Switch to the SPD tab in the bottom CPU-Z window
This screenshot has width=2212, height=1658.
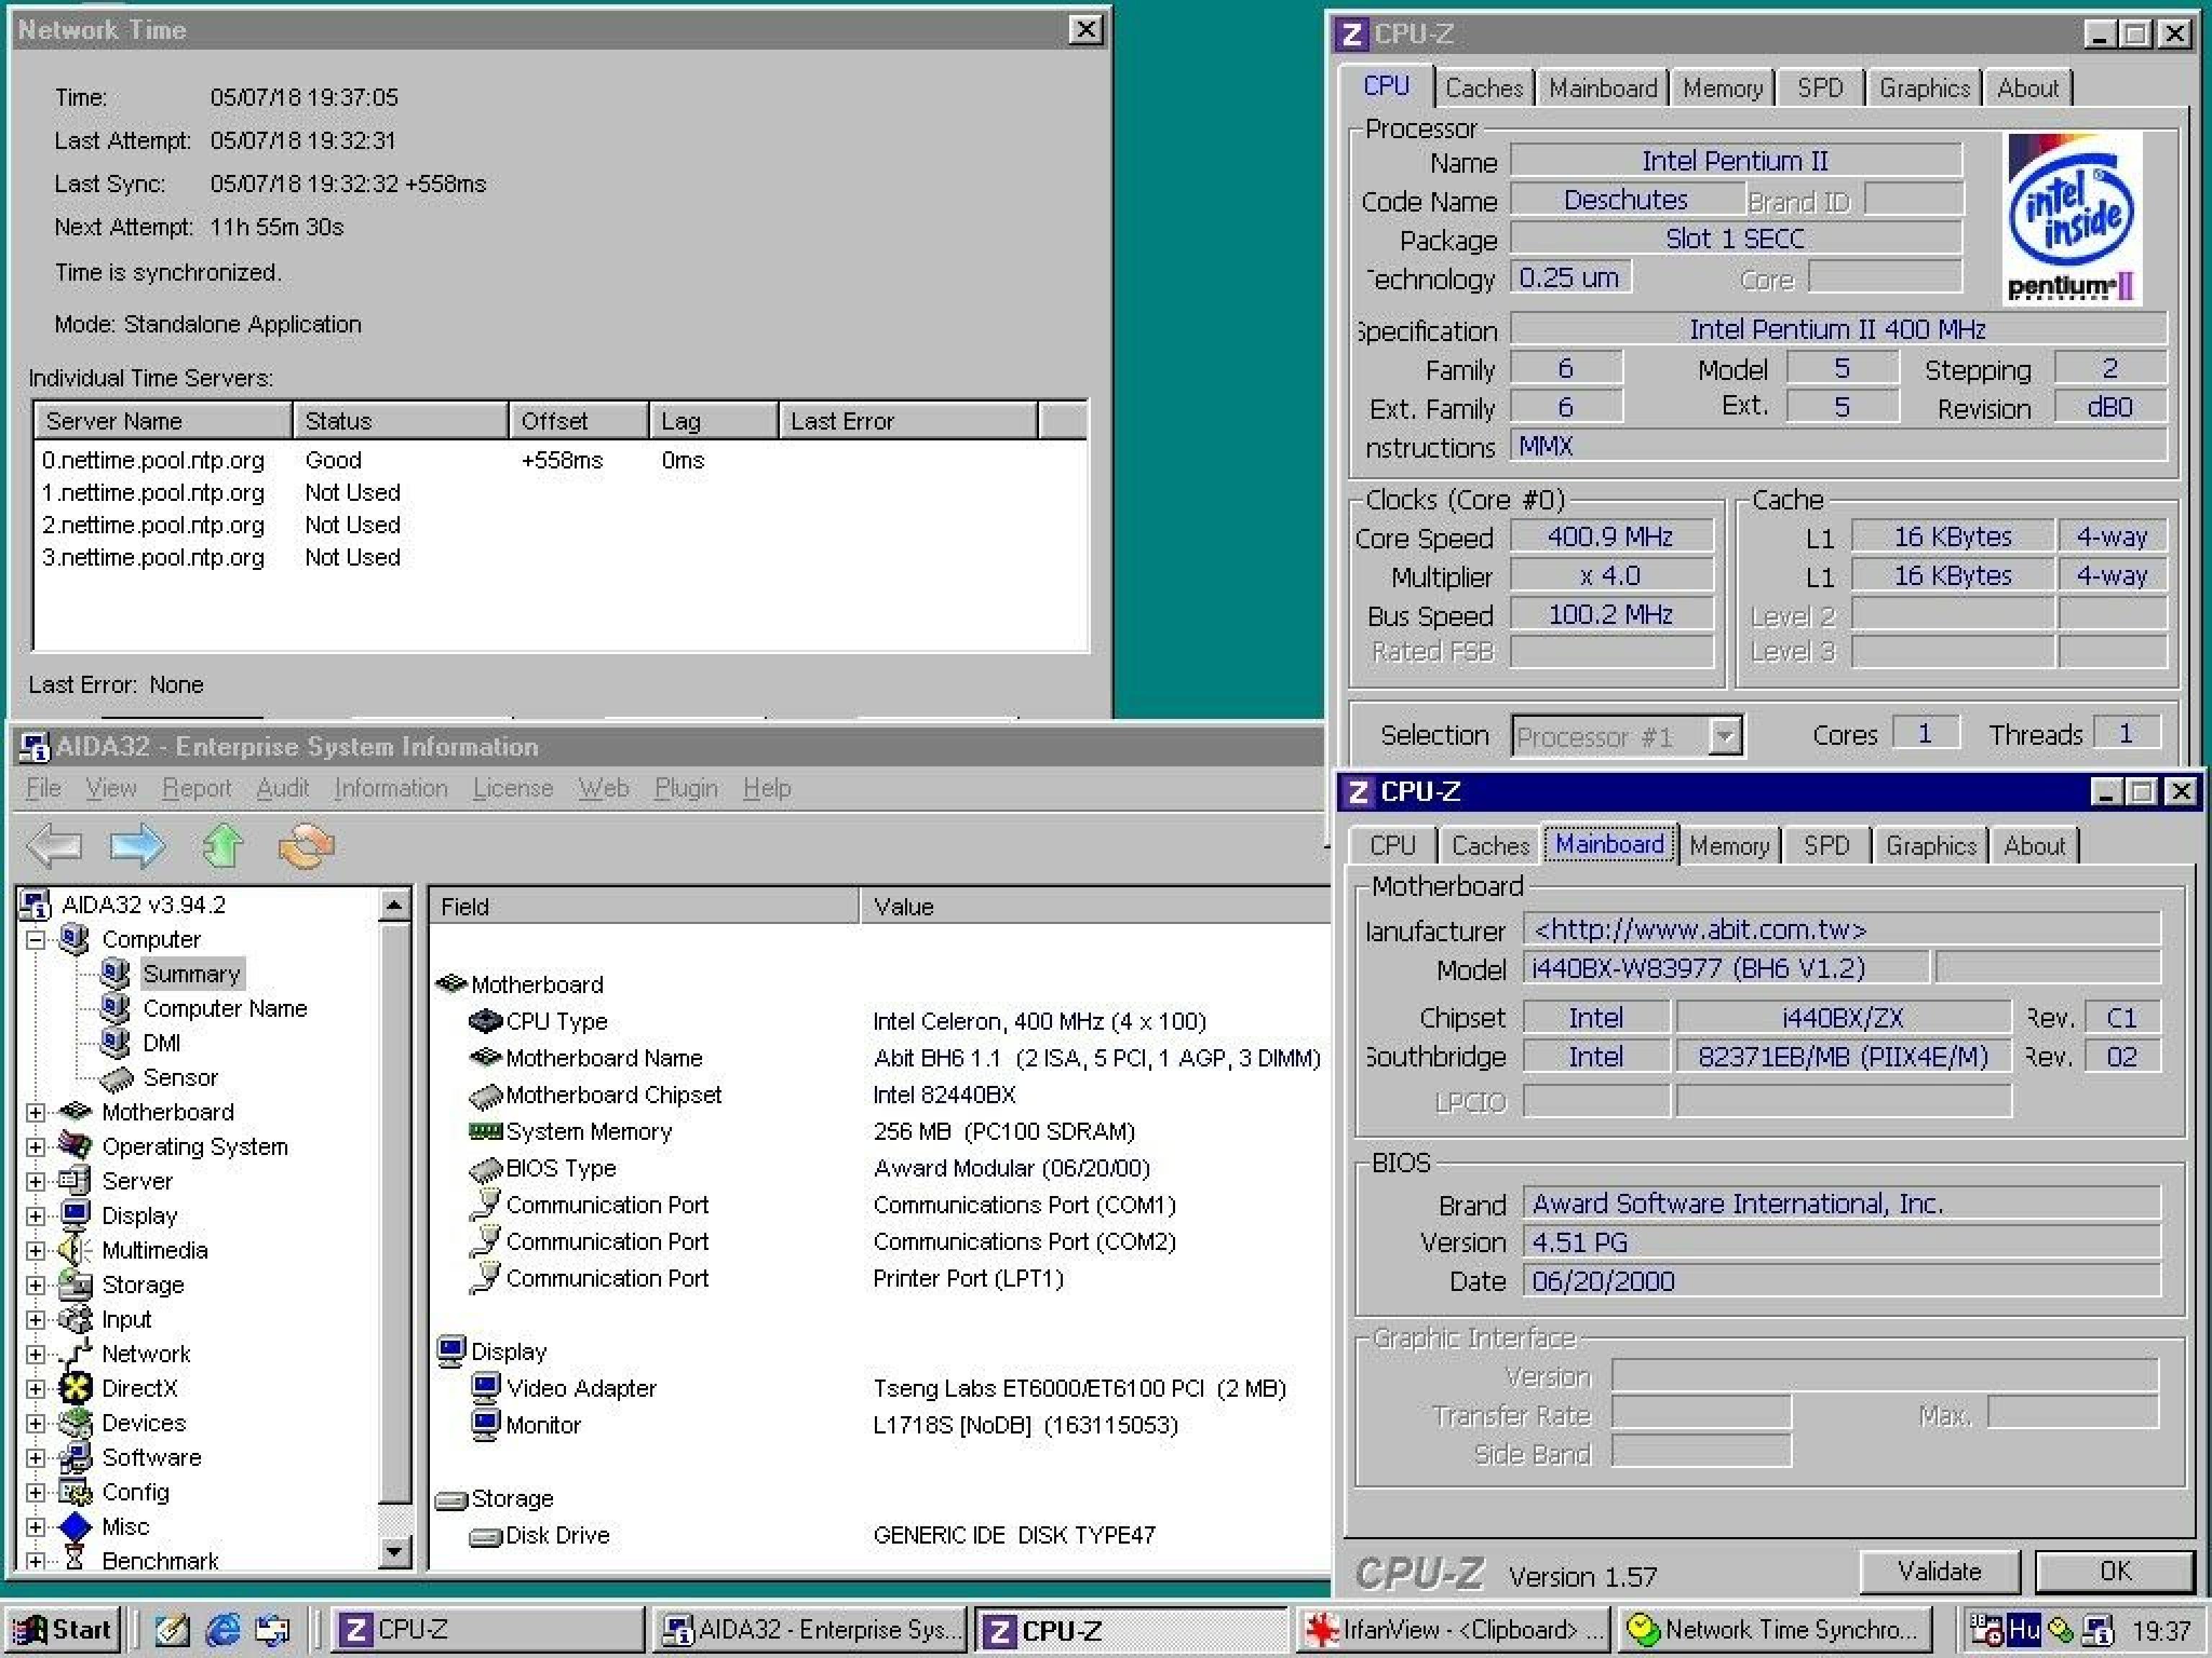(1826, 846)
